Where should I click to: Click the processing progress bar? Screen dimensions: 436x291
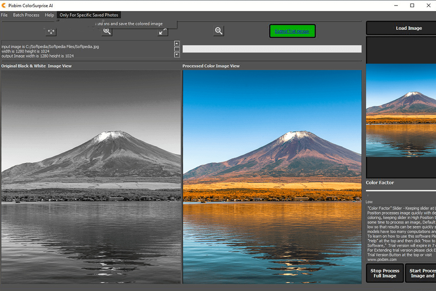[272, 49]
